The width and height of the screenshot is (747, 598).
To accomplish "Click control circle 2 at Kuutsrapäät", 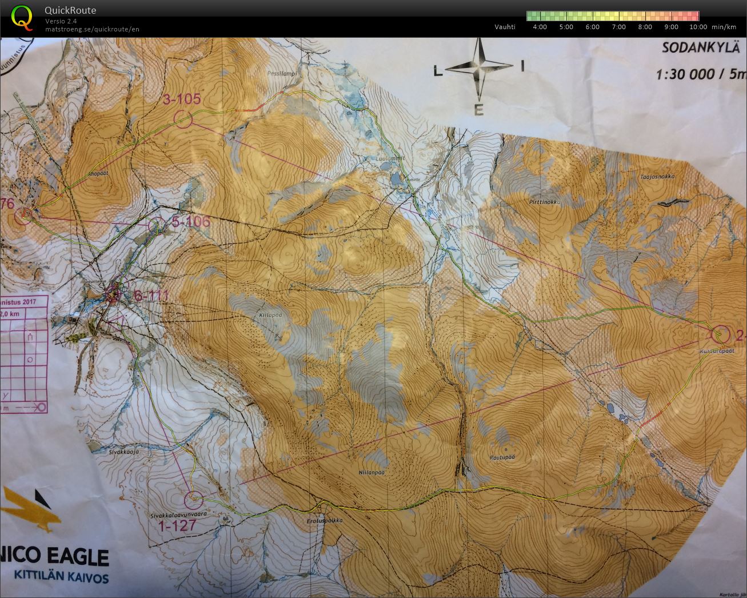I will [721, 334].
